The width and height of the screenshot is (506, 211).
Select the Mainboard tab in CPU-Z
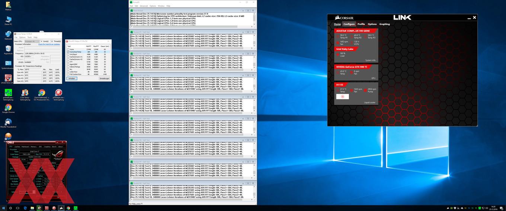tap(25, 146)
